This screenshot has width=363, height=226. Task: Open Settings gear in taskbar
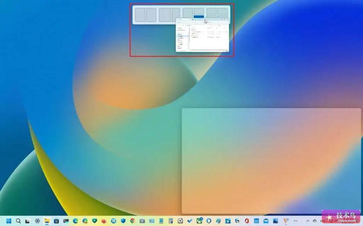[37, 221]
